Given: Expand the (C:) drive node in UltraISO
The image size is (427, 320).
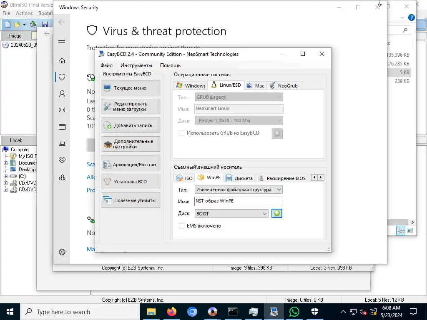Looking at the screenshot, I should [5, 176].
